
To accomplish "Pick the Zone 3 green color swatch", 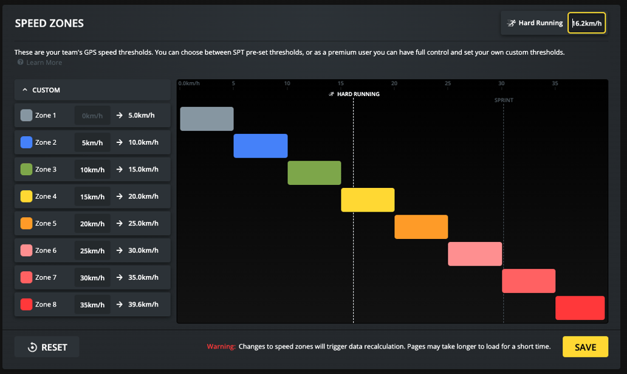I will pos(26,170).
